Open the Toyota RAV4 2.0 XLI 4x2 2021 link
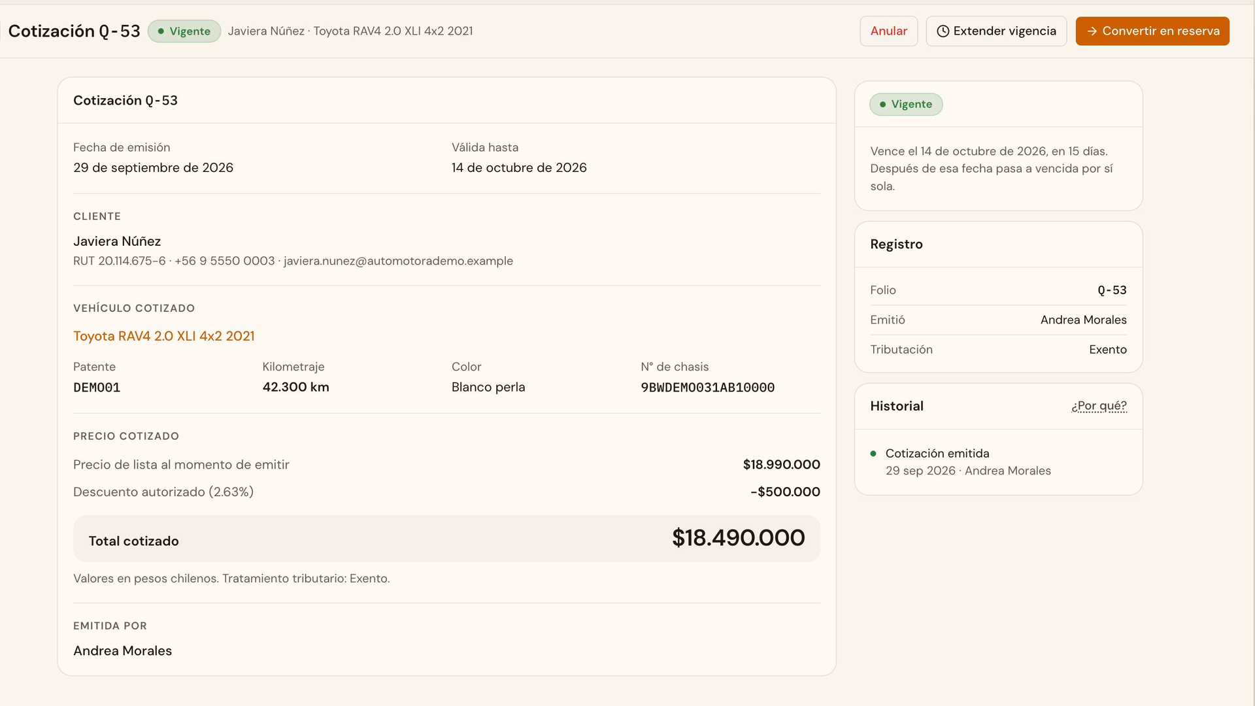The image size is (1255, 706). (x=163, y=336)
